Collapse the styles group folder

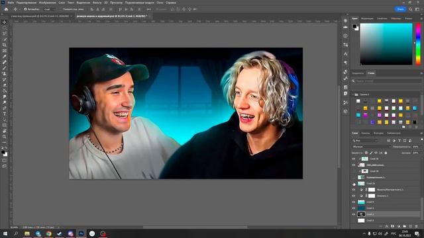pyautogui.click(x=353, y=95)
